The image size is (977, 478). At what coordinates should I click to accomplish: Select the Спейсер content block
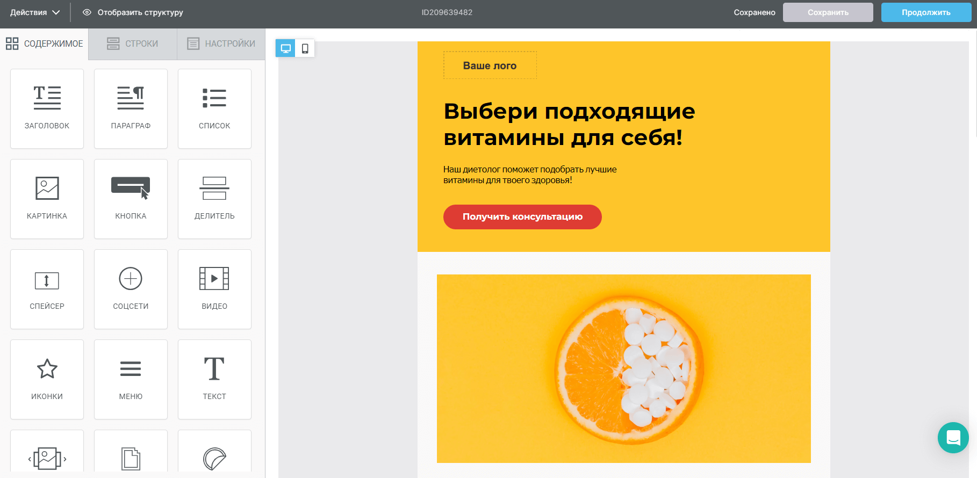(x=47, y=289)
